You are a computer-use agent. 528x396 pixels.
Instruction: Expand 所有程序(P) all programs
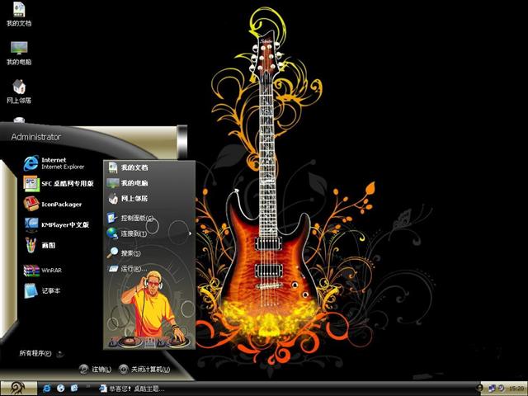(x=41, y=353)
